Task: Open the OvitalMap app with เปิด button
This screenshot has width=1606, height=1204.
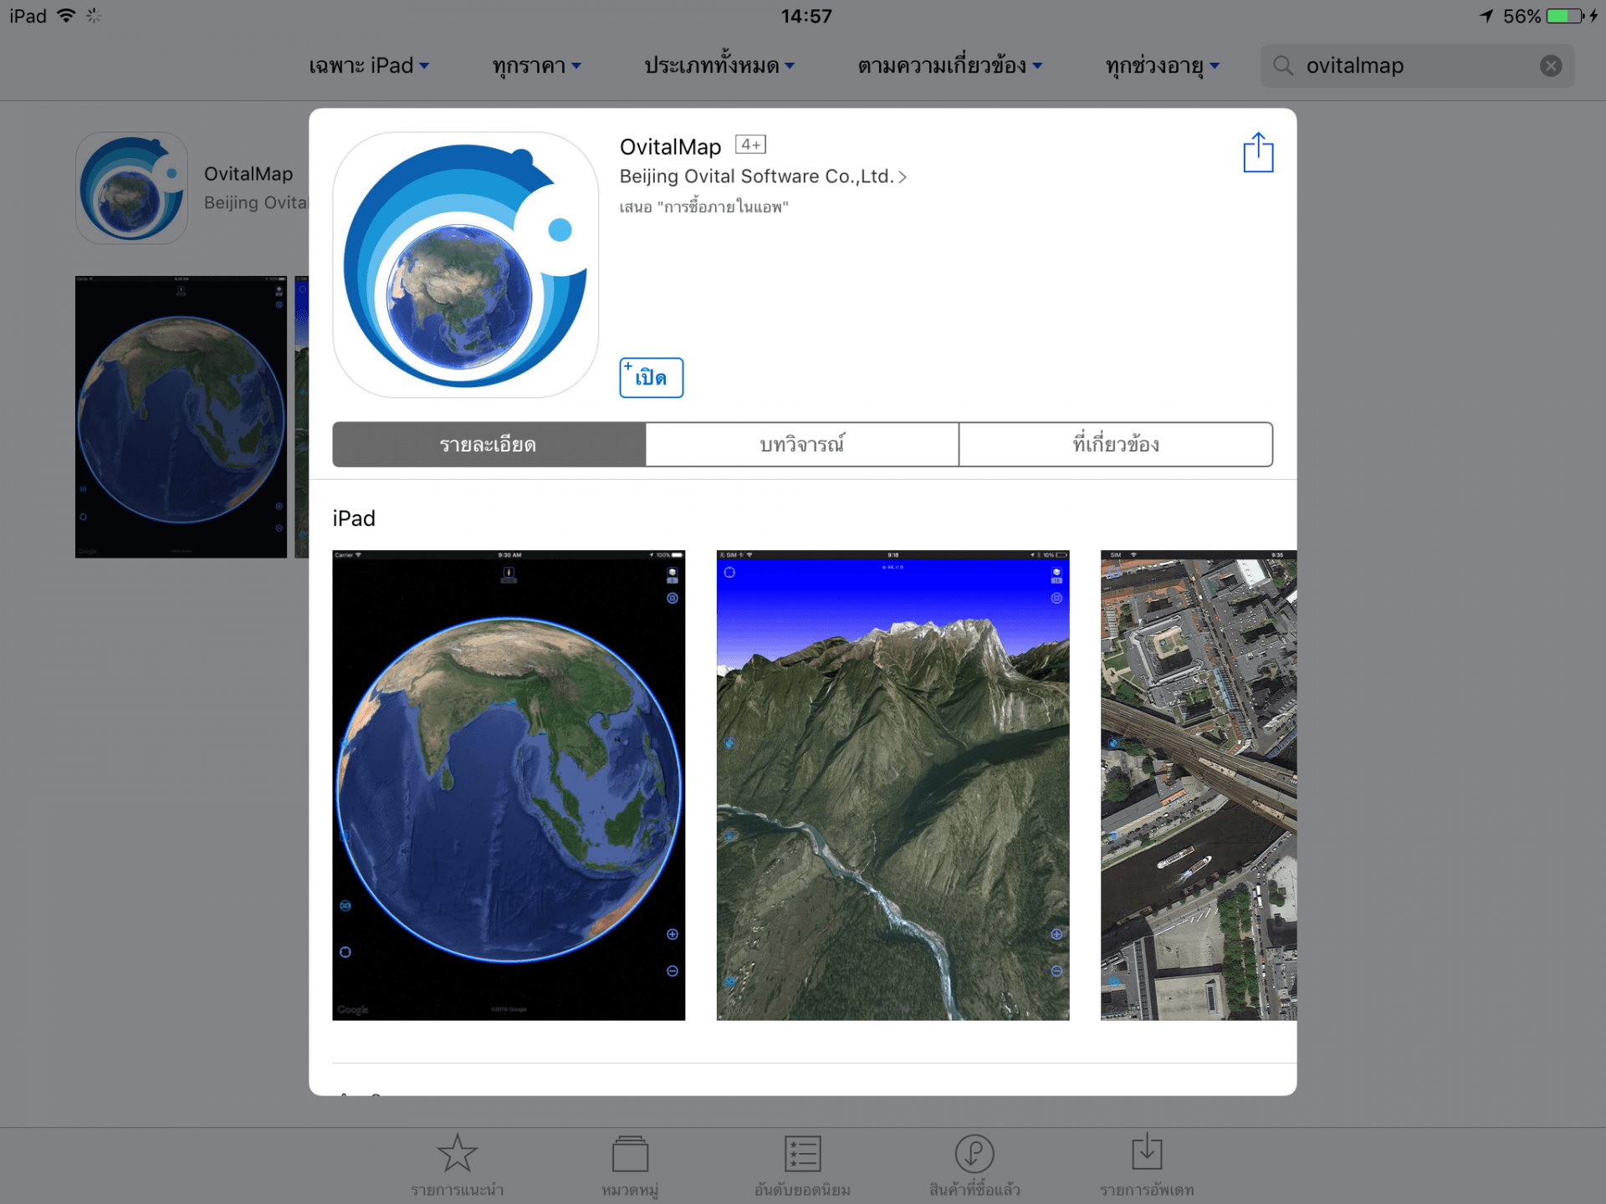Action: [x=651, y=378]
